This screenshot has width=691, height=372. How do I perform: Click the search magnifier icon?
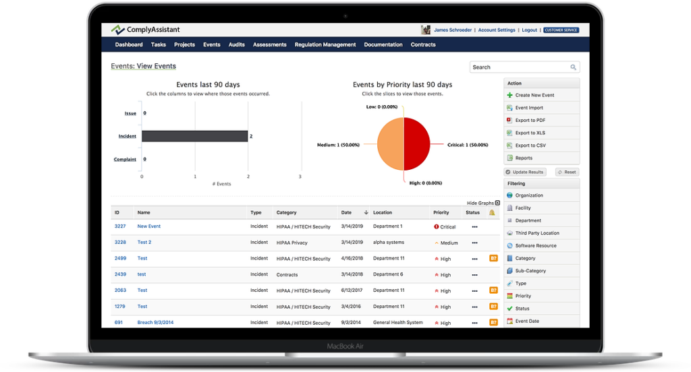573,67
